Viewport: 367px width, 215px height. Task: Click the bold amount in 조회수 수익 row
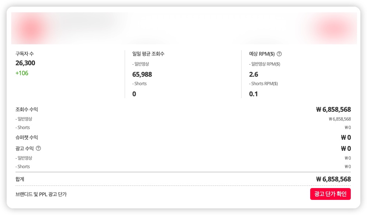pos(333,110)
